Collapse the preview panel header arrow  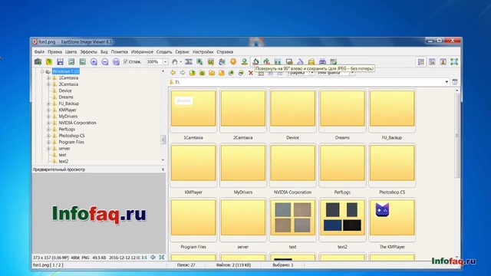coord(163,169)
